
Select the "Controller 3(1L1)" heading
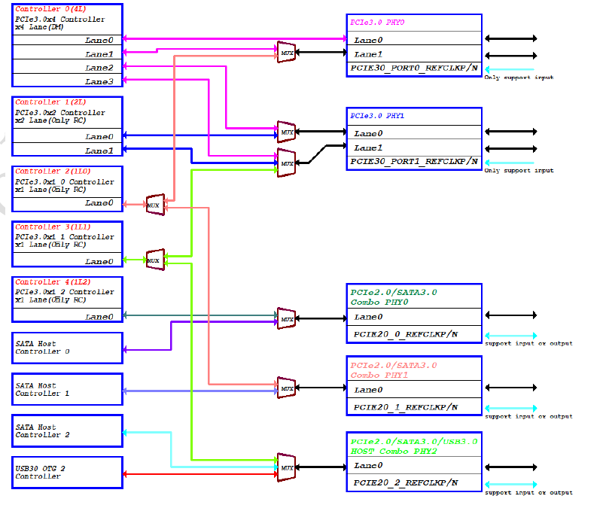53,227
